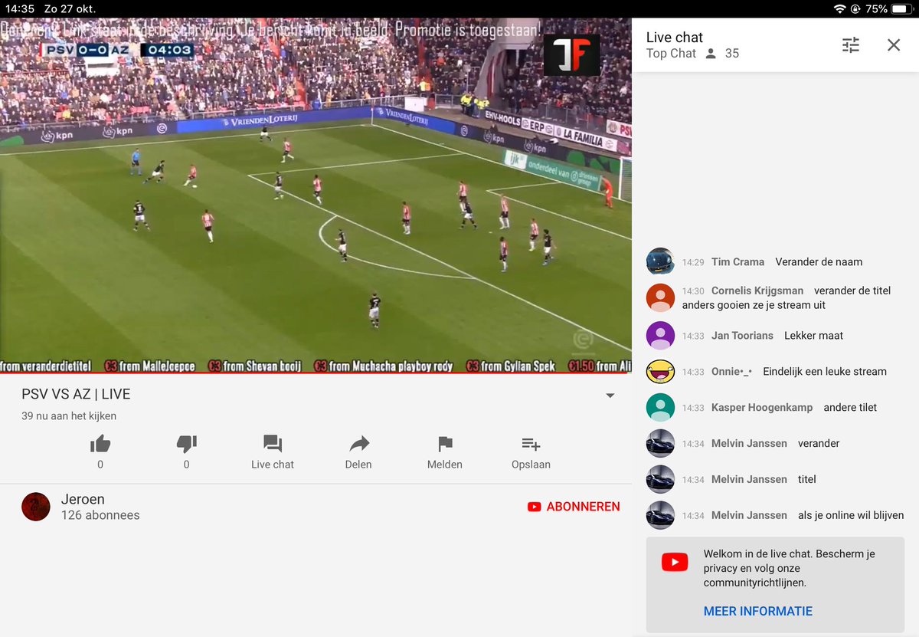The width and height of the screenshot is (919, 637).
Task: Open live chat filter settings icon
Action: pyautogui.click(x=851, y=45)
